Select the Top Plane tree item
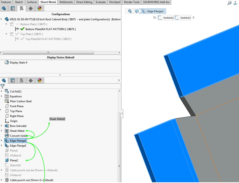 (16, 111)
